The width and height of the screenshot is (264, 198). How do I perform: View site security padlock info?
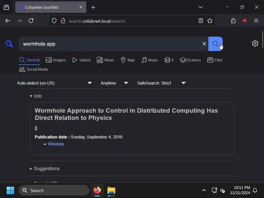click(x=63, y=21)
